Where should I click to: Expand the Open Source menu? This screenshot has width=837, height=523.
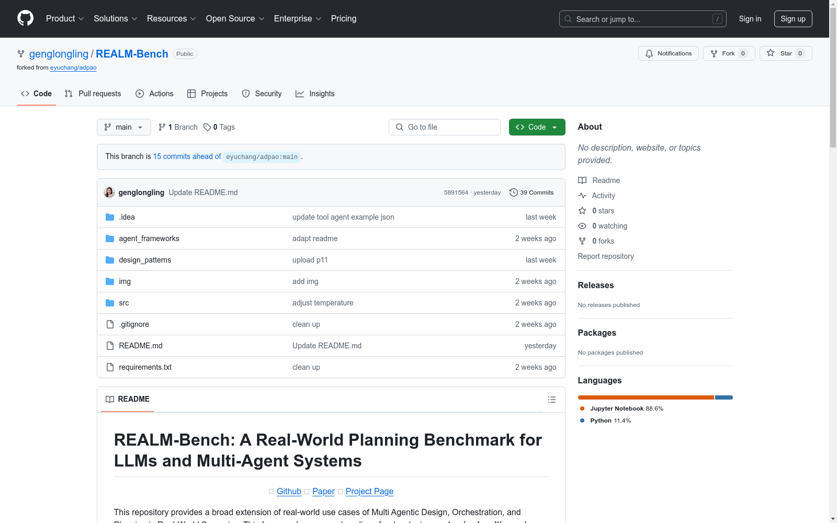235,19
